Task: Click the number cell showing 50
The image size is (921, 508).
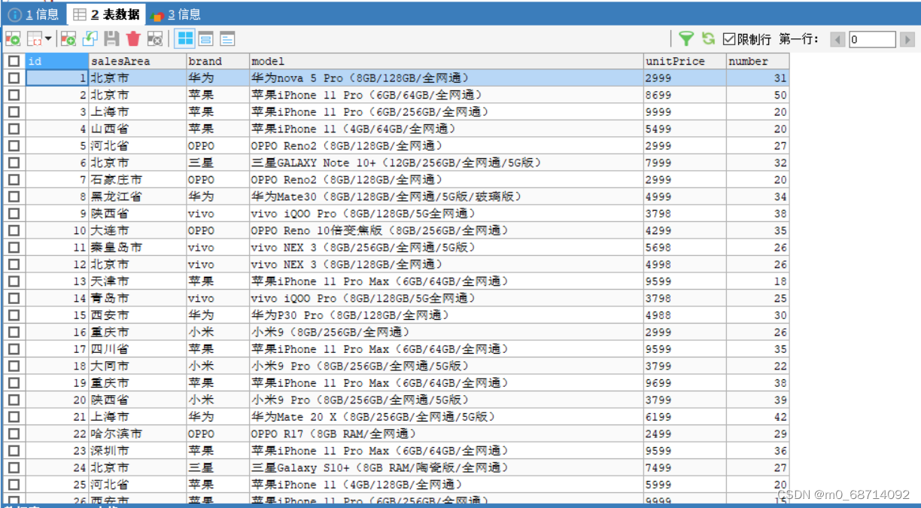Action: (758, 95)
